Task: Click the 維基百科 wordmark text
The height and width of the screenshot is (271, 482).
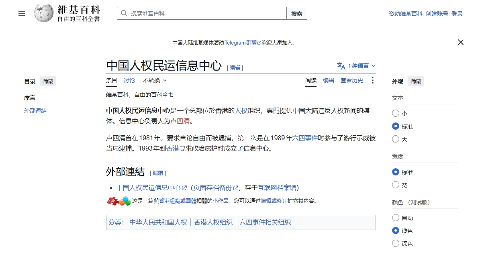Action: [79, 10]
